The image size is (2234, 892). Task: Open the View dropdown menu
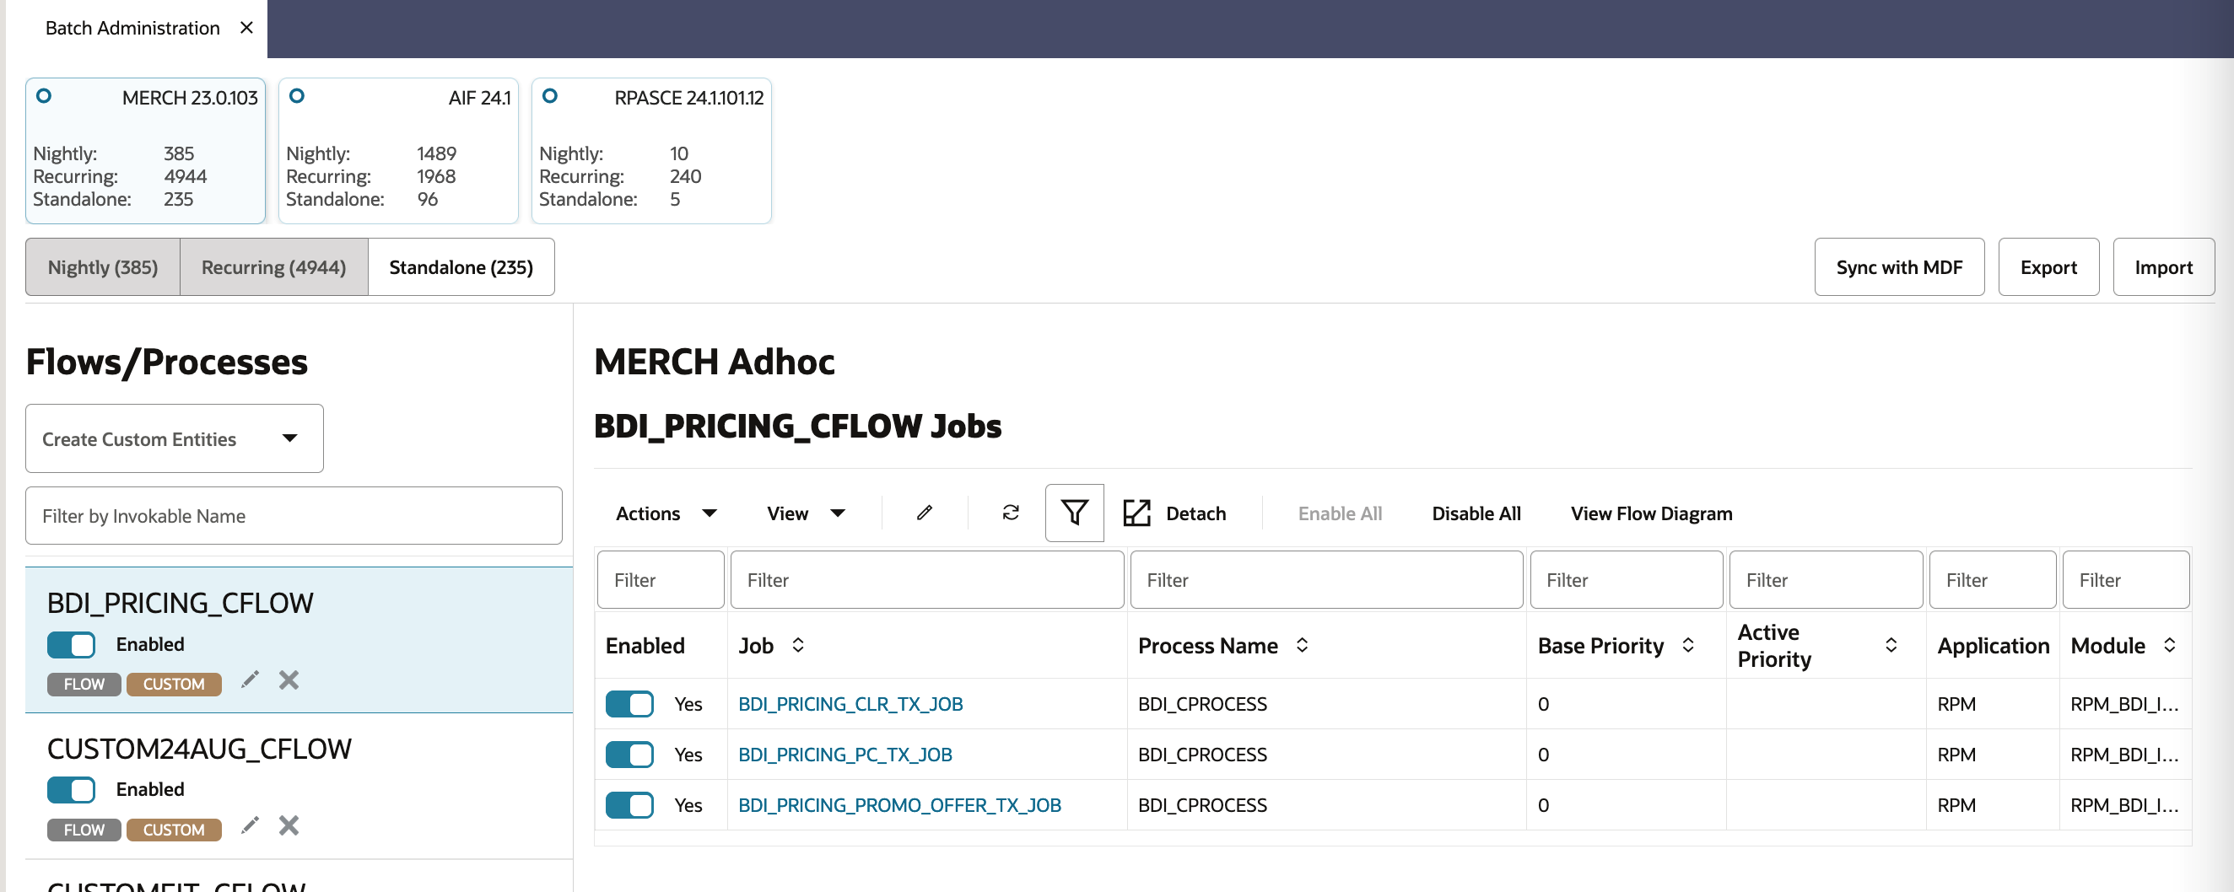(x=805, y=513)
